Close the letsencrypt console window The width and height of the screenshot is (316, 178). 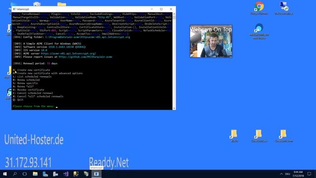pos(171,9)
